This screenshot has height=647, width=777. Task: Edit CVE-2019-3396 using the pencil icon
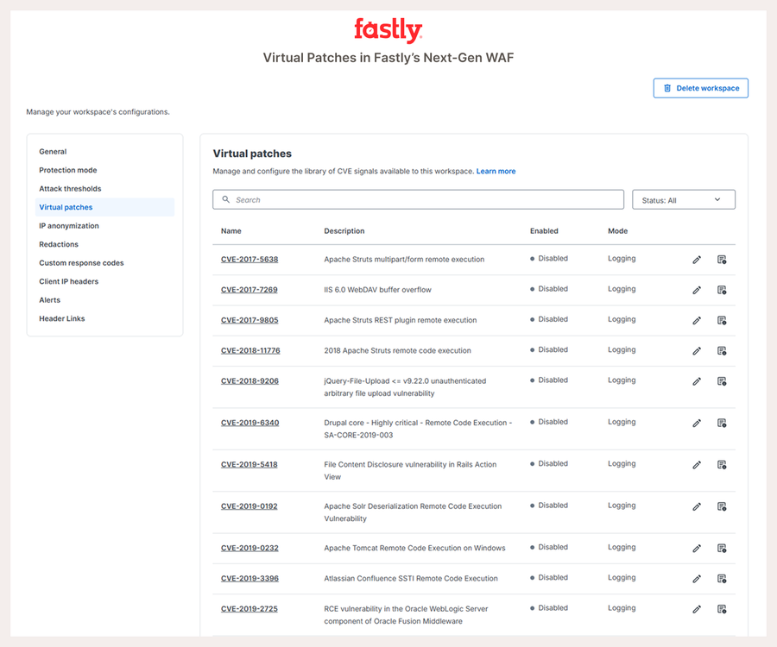pos(697,578)
